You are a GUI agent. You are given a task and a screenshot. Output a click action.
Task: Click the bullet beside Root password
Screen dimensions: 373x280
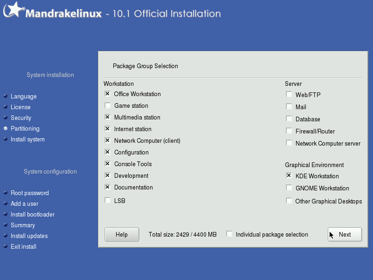click(x=6, y=193)
